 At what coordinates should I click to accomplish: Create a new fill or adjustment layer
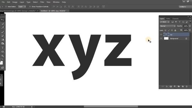175,86
